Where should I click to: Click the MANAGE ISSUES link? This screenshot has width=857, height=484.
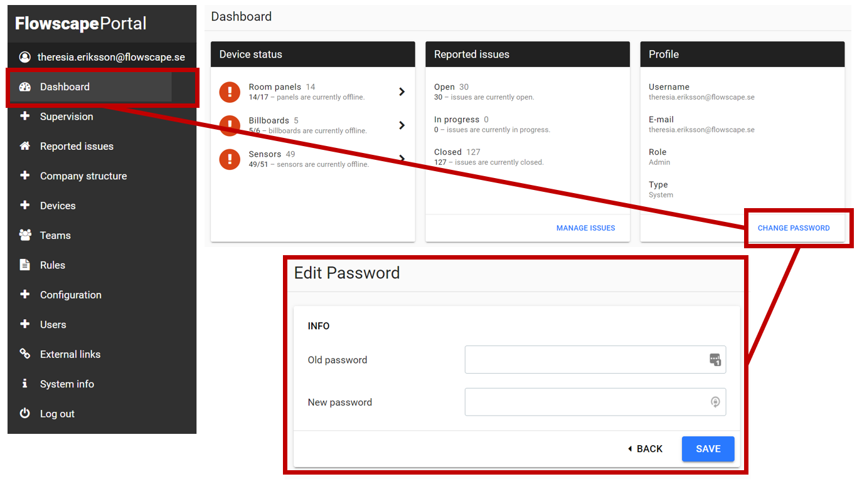pos(586,228)
